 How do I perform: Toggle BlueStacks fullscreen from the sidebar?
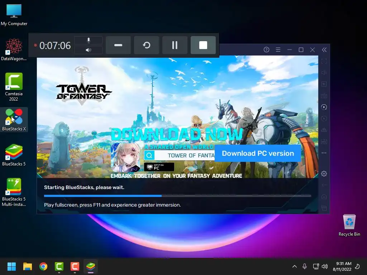point(324,61)
